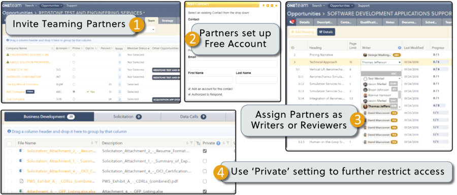
Task: Toggle 'Authorized to Respond' checkbox
Action: 190,94
